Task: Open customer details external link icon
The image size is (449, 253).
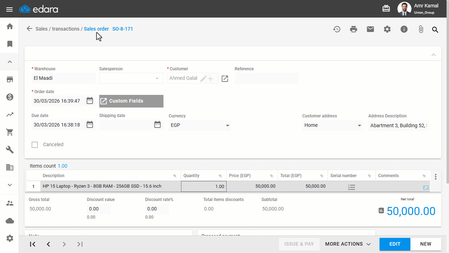Action: click(x=225, y=79)
